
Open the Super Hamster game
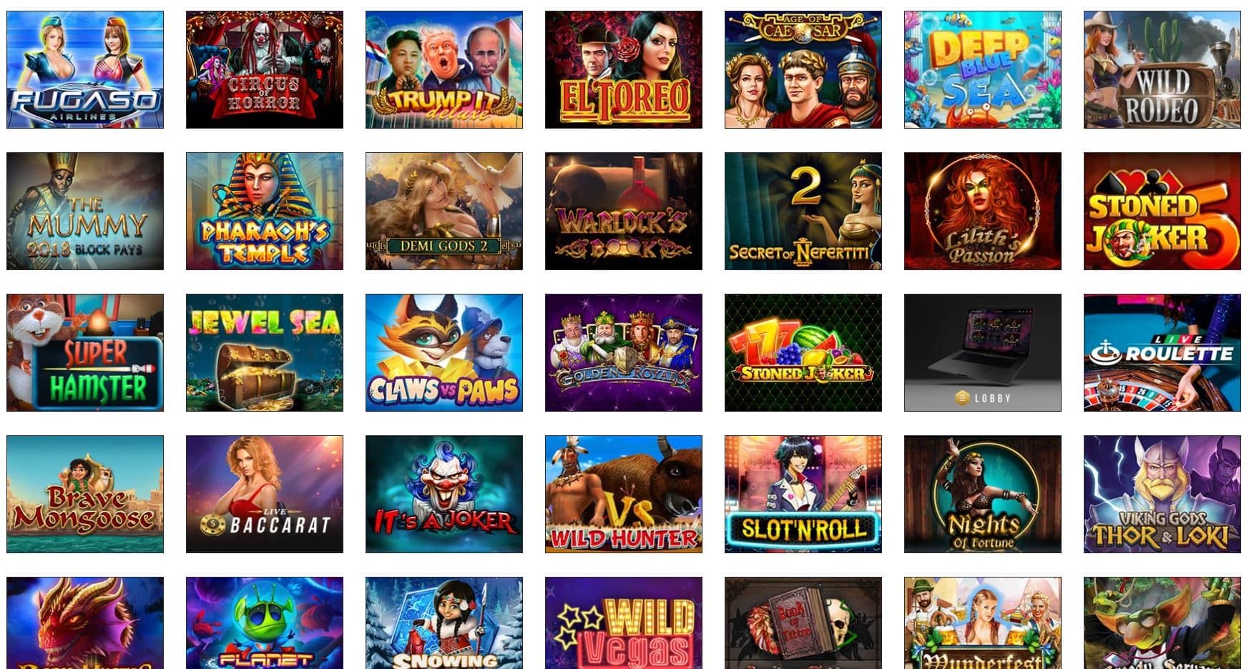click(85, 352)
